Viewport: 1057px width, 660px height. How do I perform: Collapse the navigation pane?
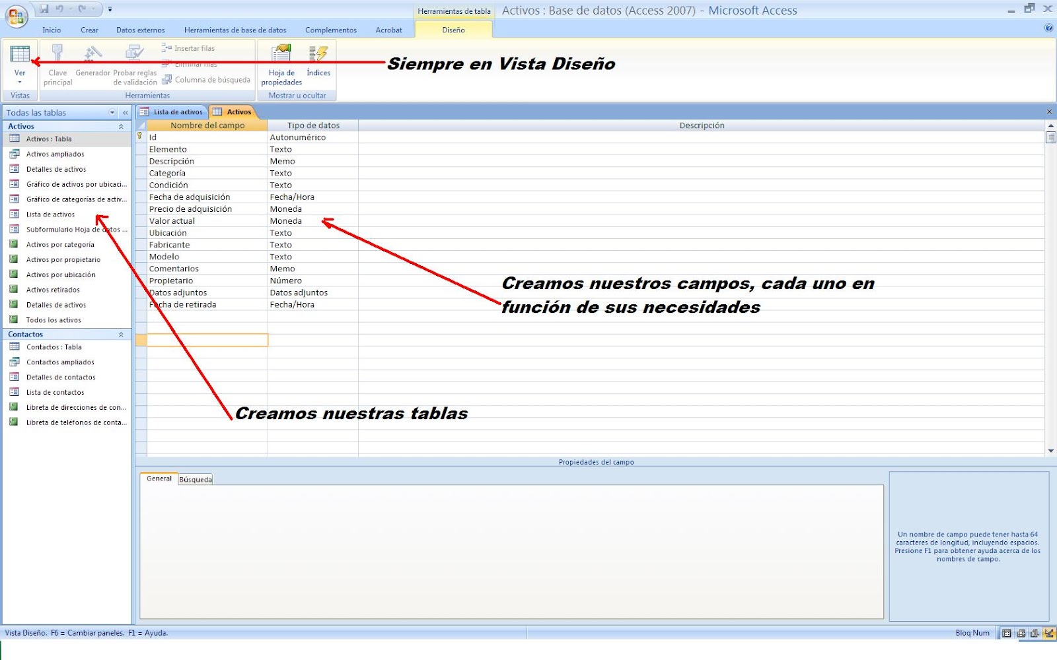click(125, 112)
